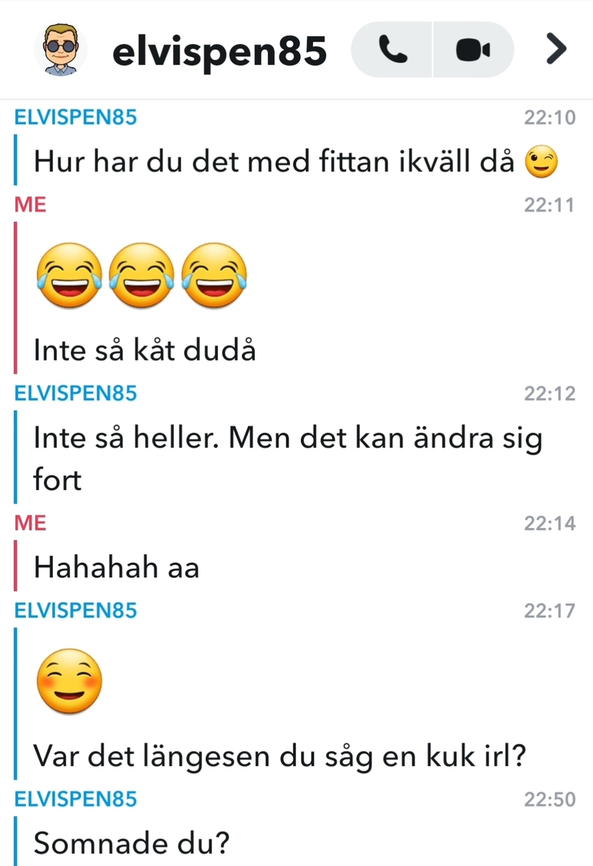This screenshot has width=593, height=866.
Task: Click the 22:10 timestamp
Action: coord(550,118)
